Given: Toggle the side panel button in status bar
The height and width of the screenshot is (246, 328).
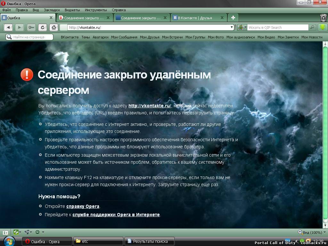Looking at the screenshot, I should (x=5, y=233).
